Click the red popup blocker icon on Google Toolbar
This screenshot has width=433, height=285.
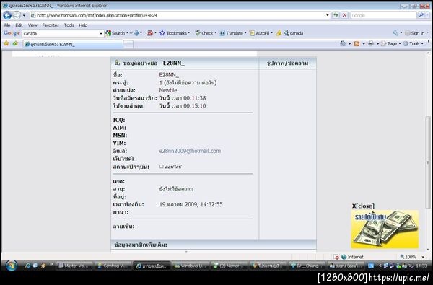pyautogui.click(x=150, y=33)
